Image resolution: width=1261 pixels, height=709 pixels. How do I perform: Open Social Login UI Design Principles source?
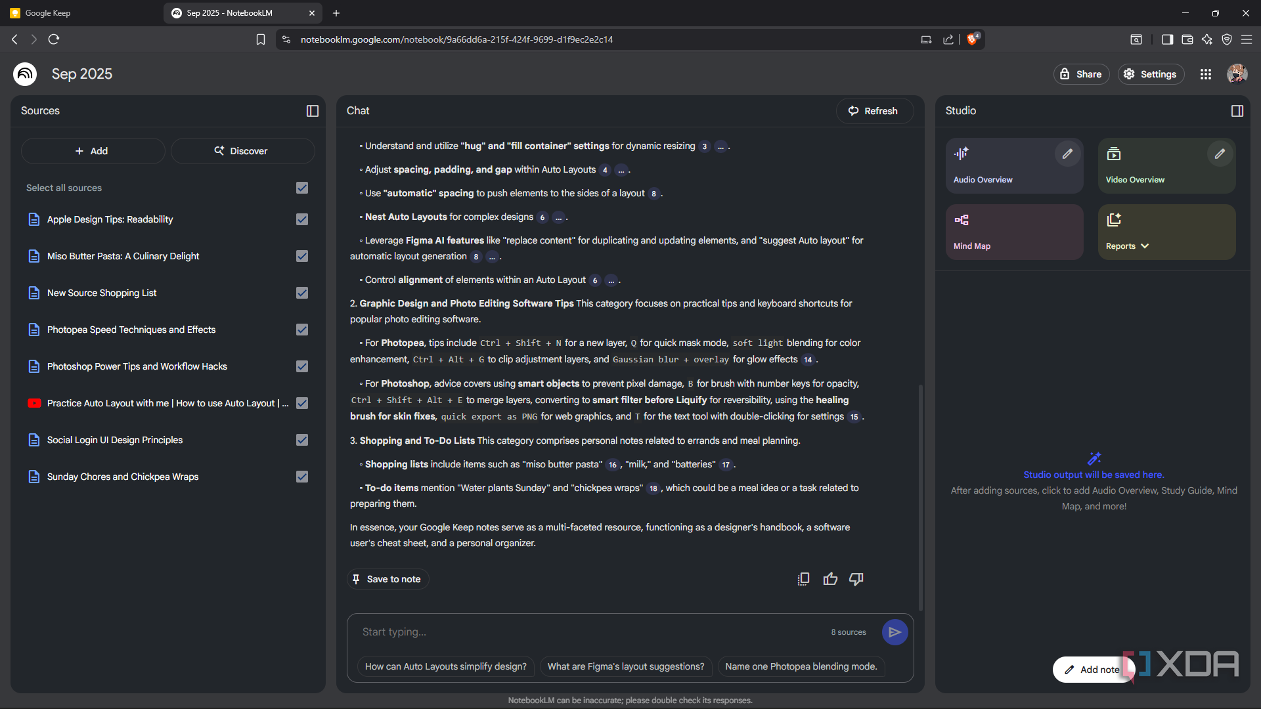tap(114, 440)
